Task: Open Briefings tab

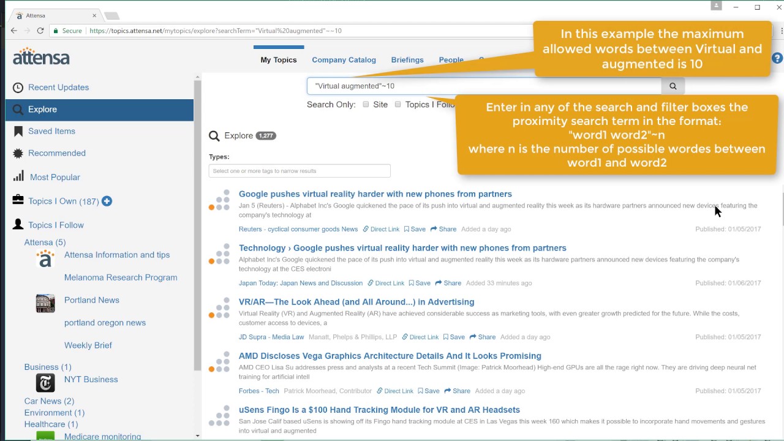Action: (407, 60)
